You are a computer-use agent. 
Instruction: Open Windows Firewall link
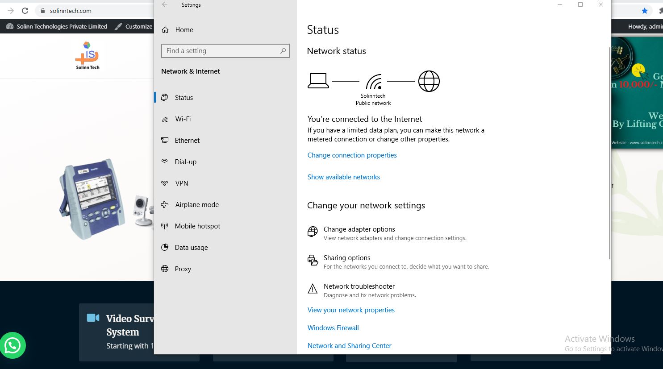pos(333,328)
